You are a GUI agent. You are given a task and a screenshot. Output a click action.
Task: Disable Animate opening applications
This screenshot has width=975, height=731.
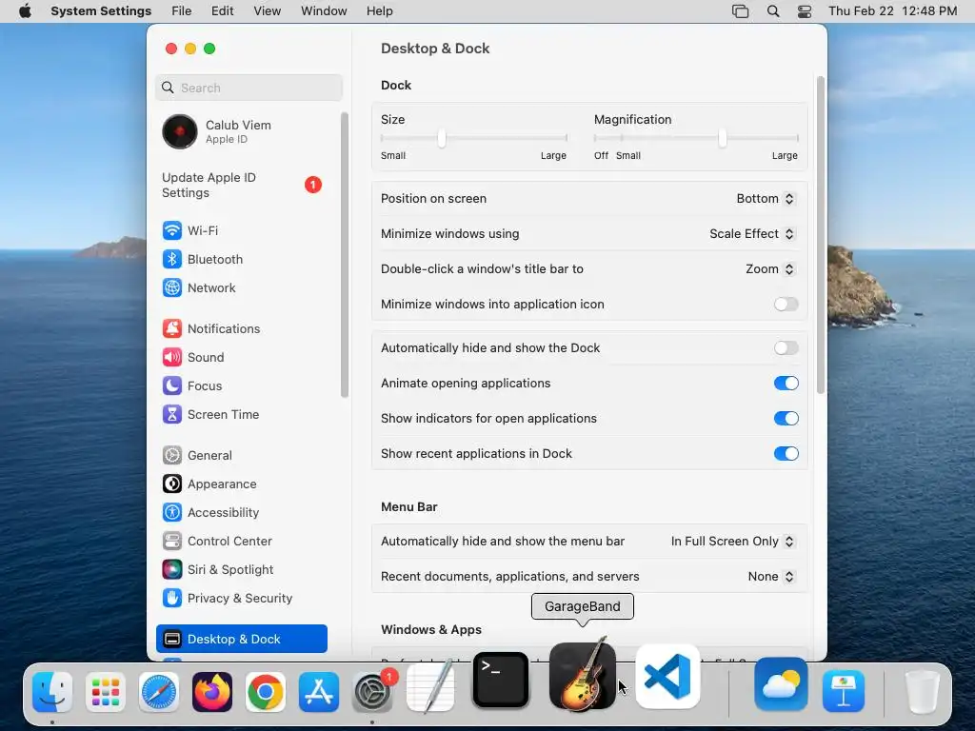tap(786, 383)
